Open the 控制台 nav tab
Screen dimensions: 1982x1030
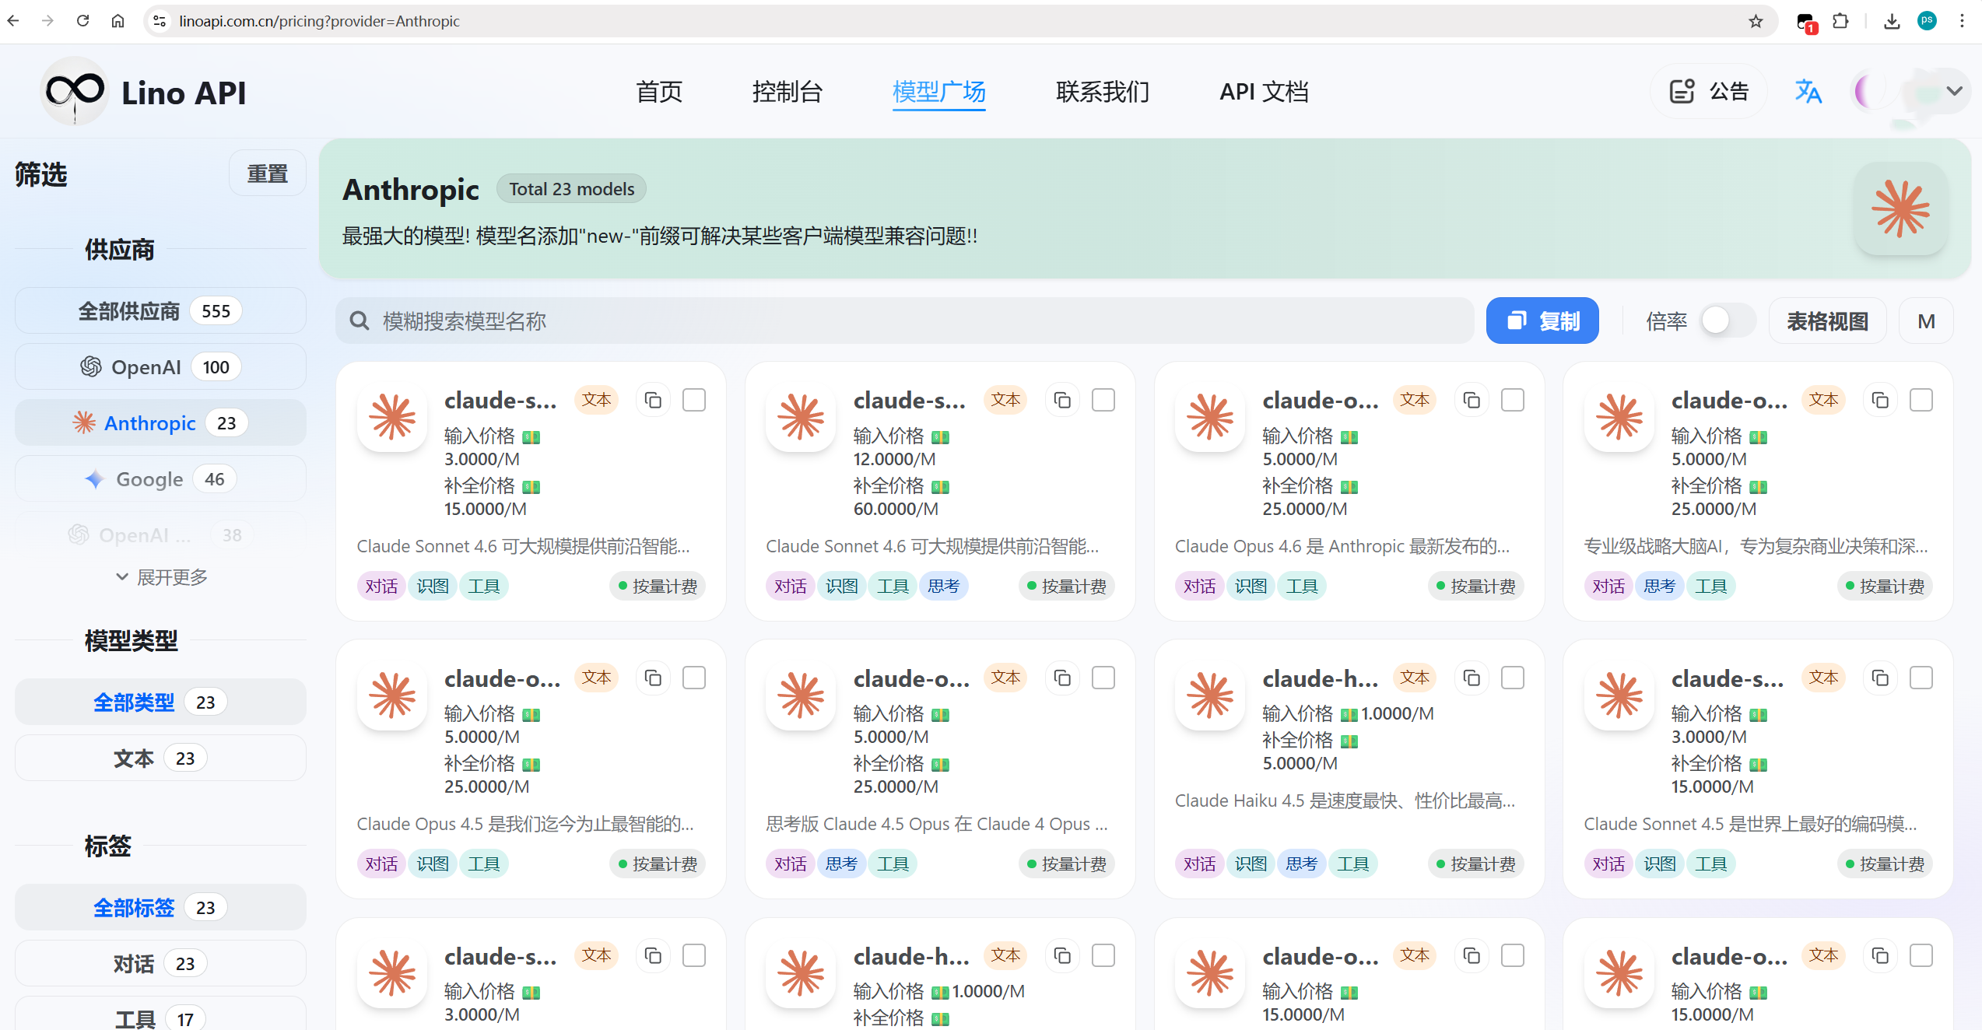[788, 92]
